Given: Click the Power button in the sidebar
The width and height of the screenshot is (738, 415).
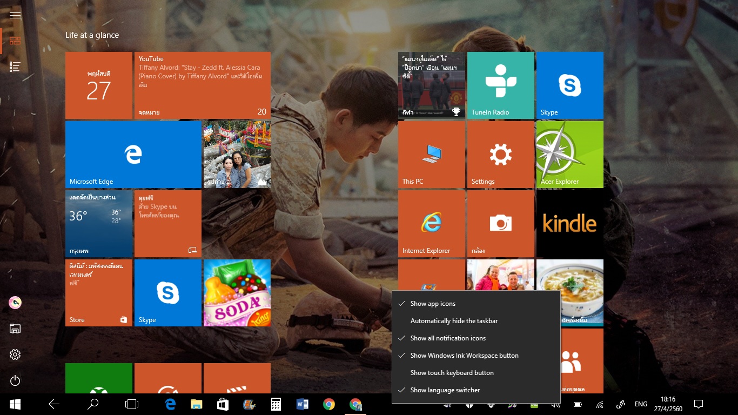Looking at the screenshot, I should point(15,380).
